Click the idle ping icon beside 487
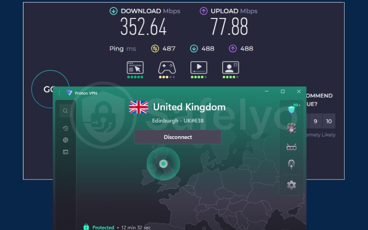 (155, 49)
